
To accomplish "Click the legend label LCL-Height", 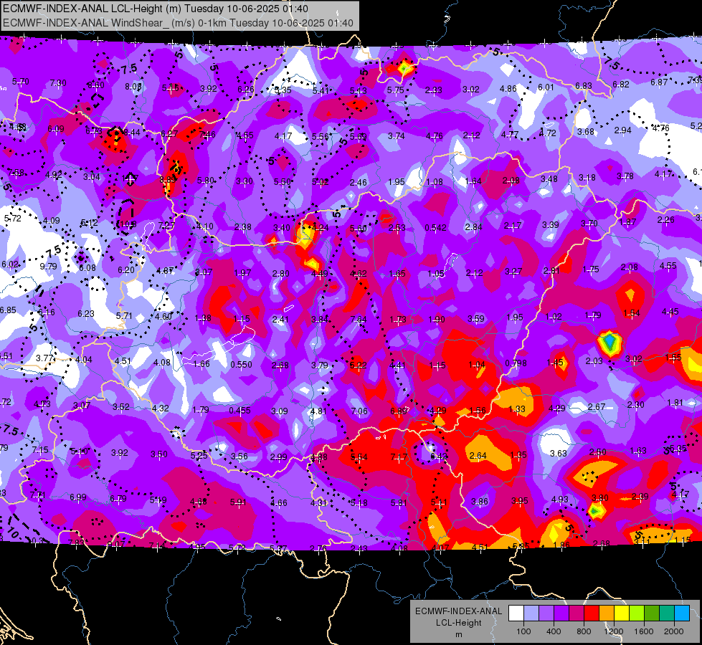I will tap(458, 623).
